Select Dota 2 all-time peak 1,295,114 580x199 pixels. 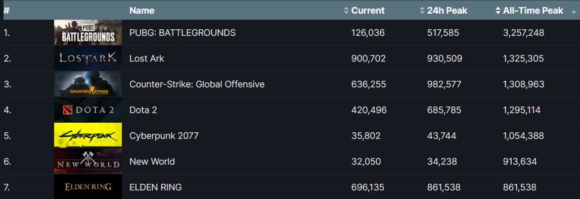(522, 110)
